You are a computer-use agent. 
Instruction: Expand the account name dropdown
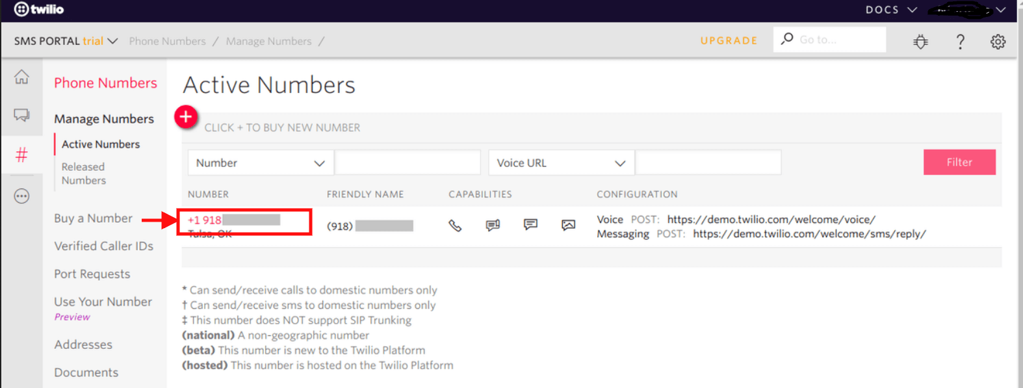967,10
